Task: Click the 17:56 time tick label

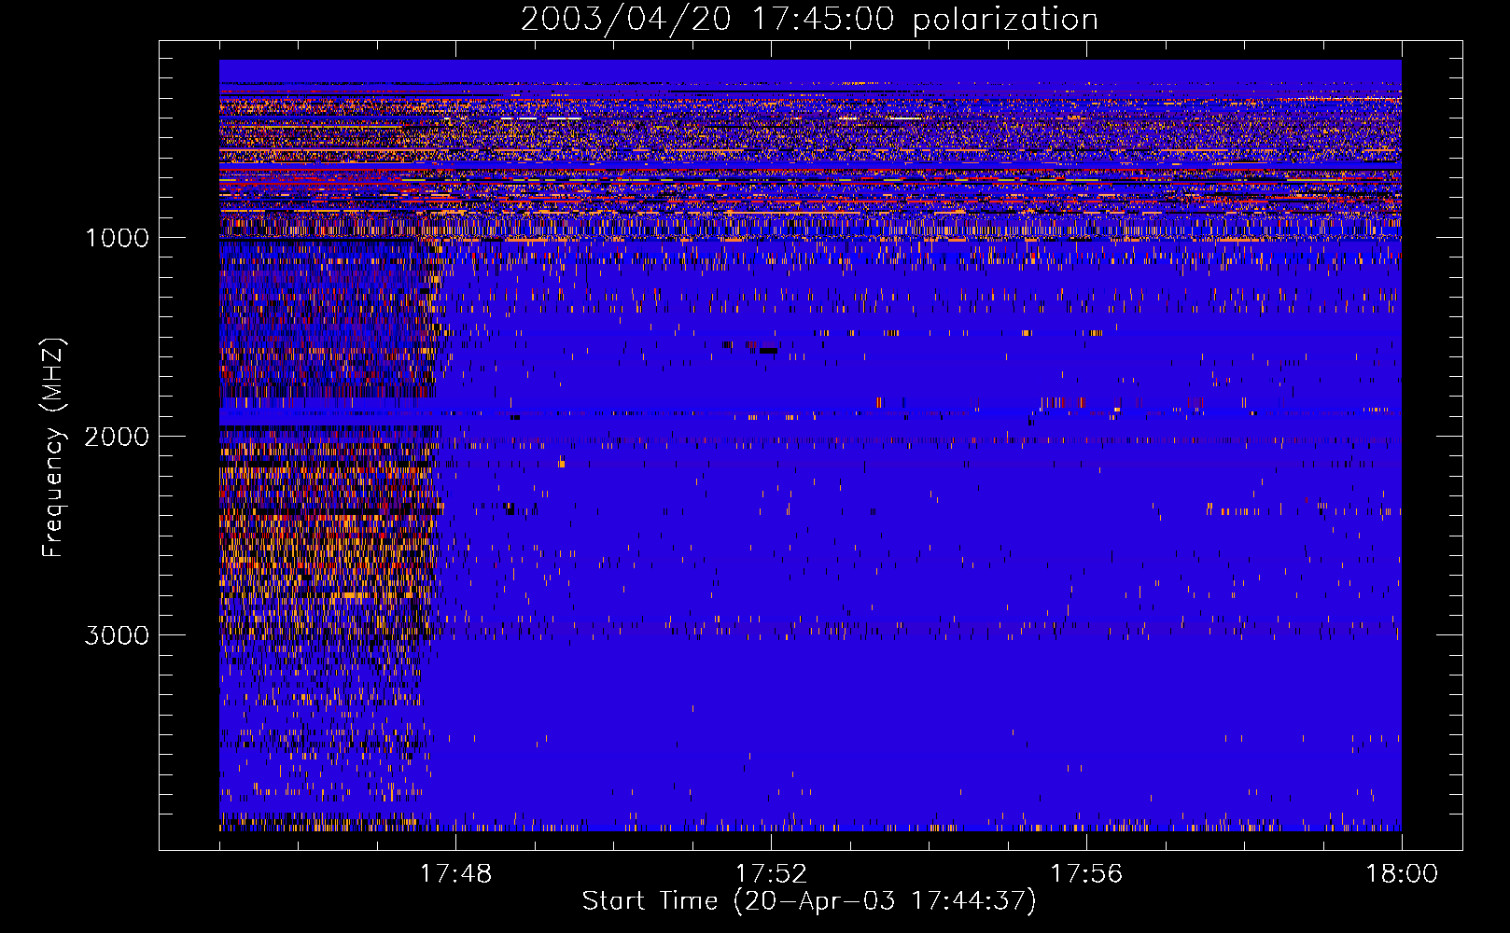Action: point(1086,874)
